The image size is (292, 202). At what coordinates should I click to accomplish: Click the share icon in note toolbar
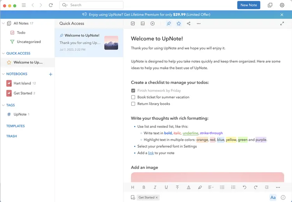point(188,23)
